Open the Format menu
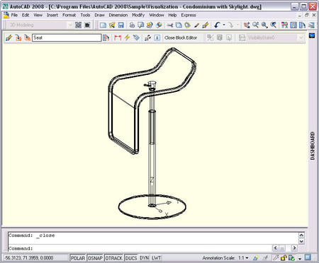 click(x=69, y=15)
